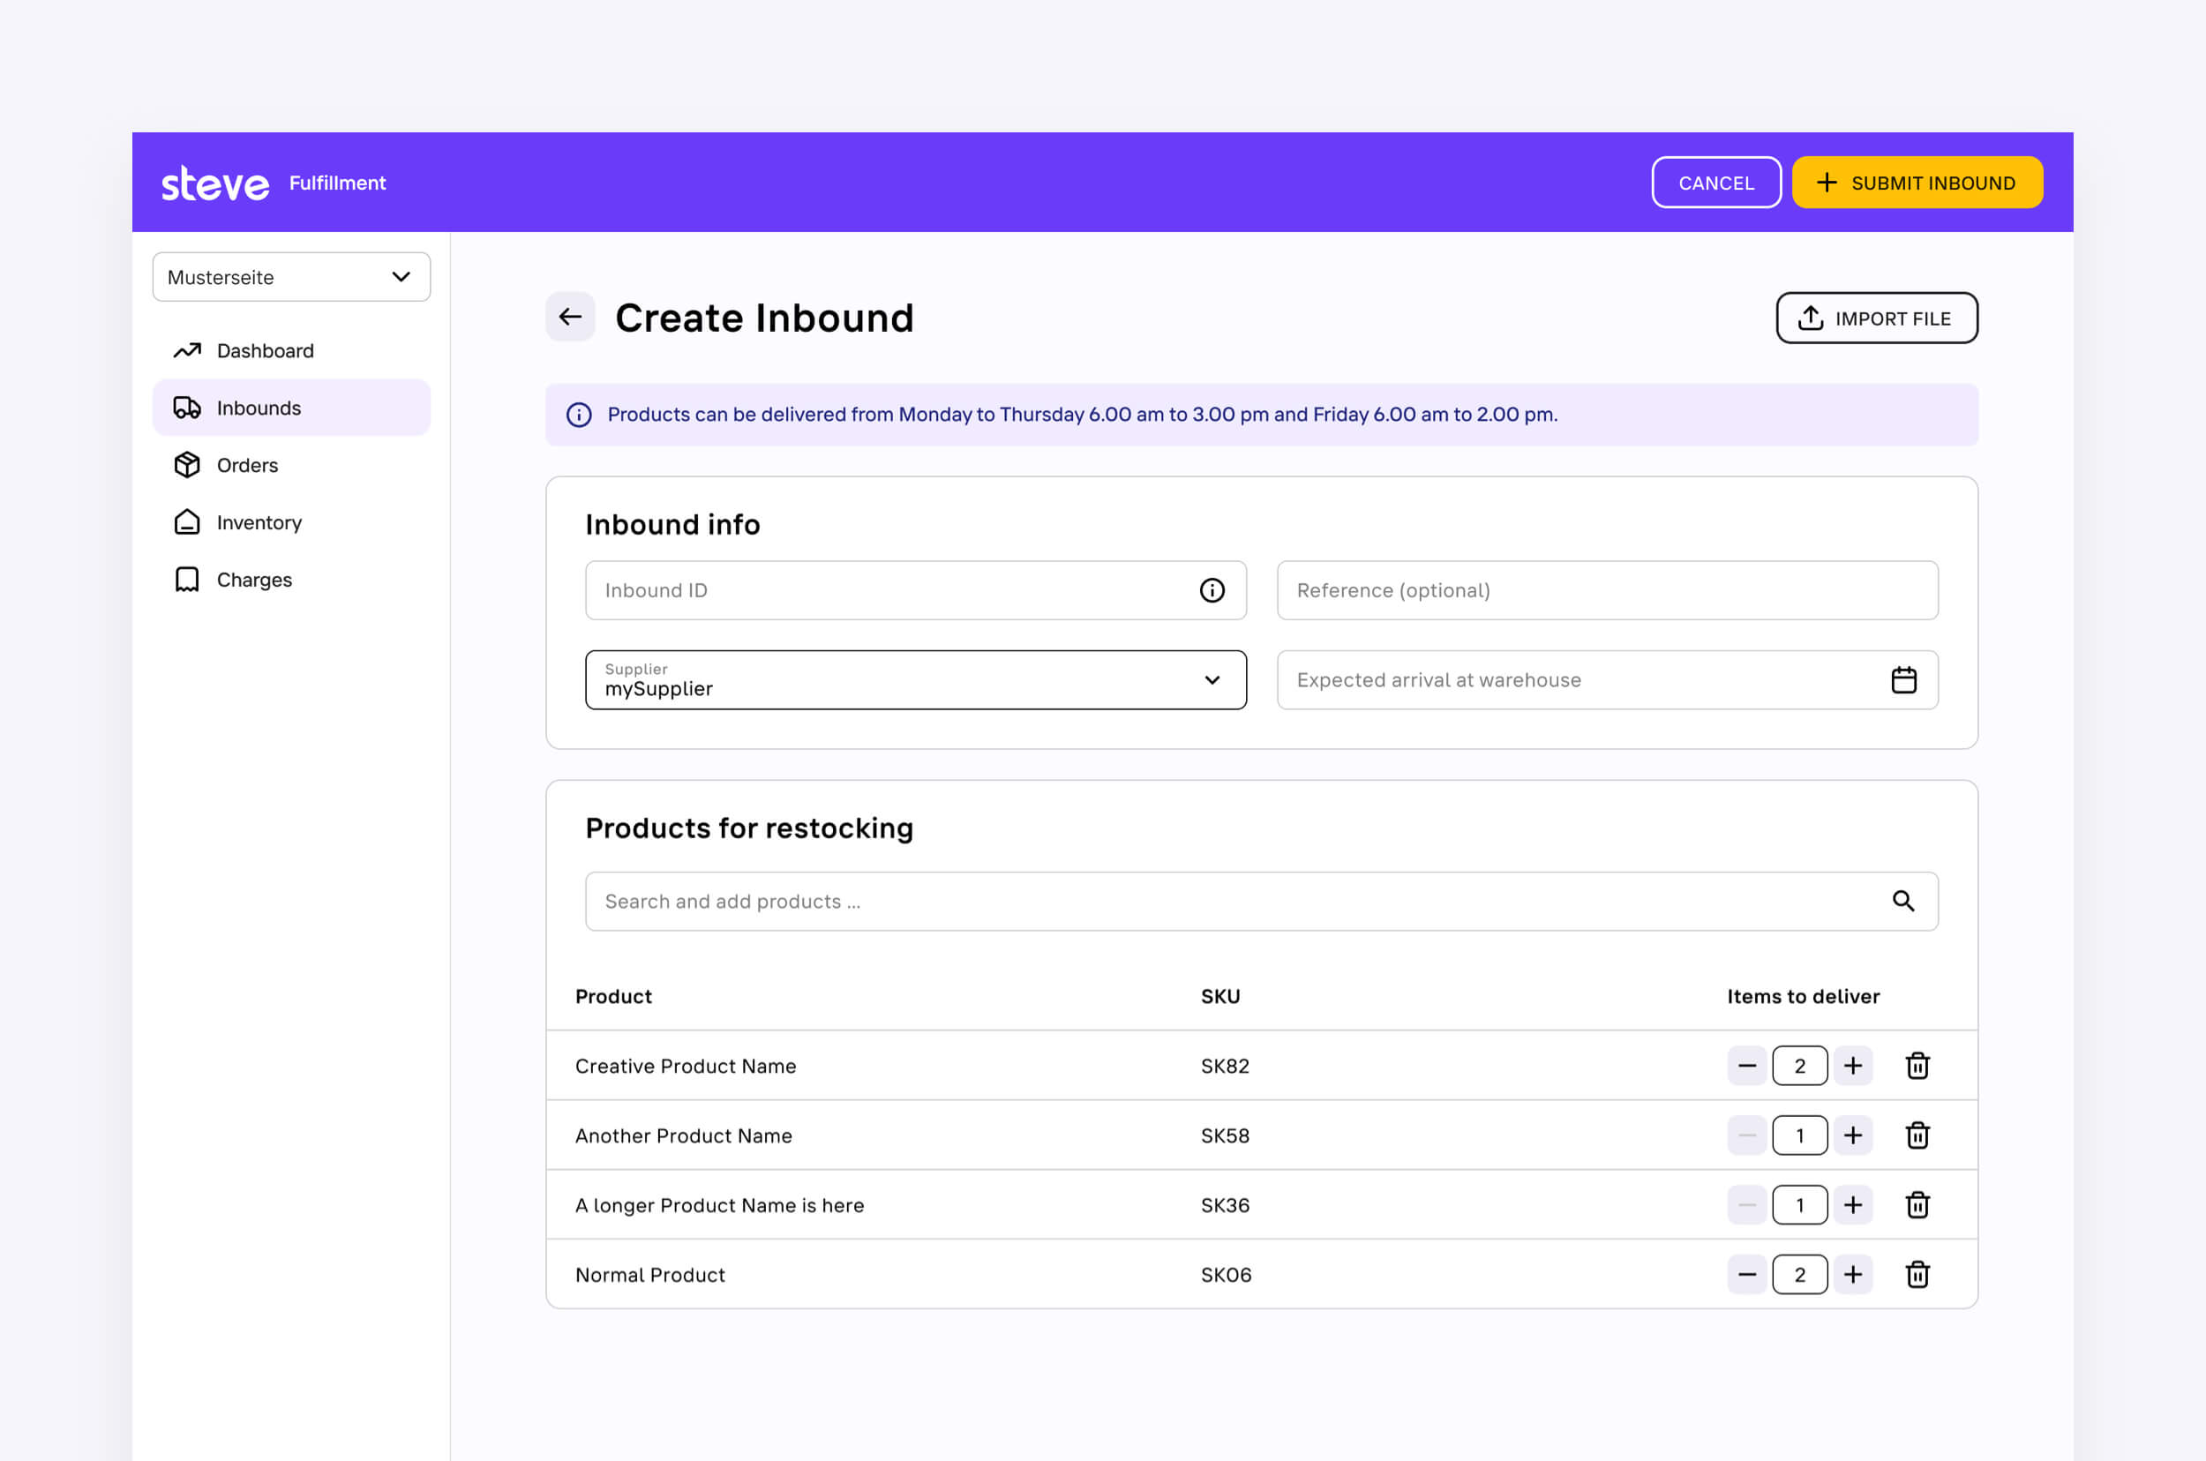Delete the Creative Product Name row
Viewport: 2206px width, 1461px height.
[1917, 1065]
